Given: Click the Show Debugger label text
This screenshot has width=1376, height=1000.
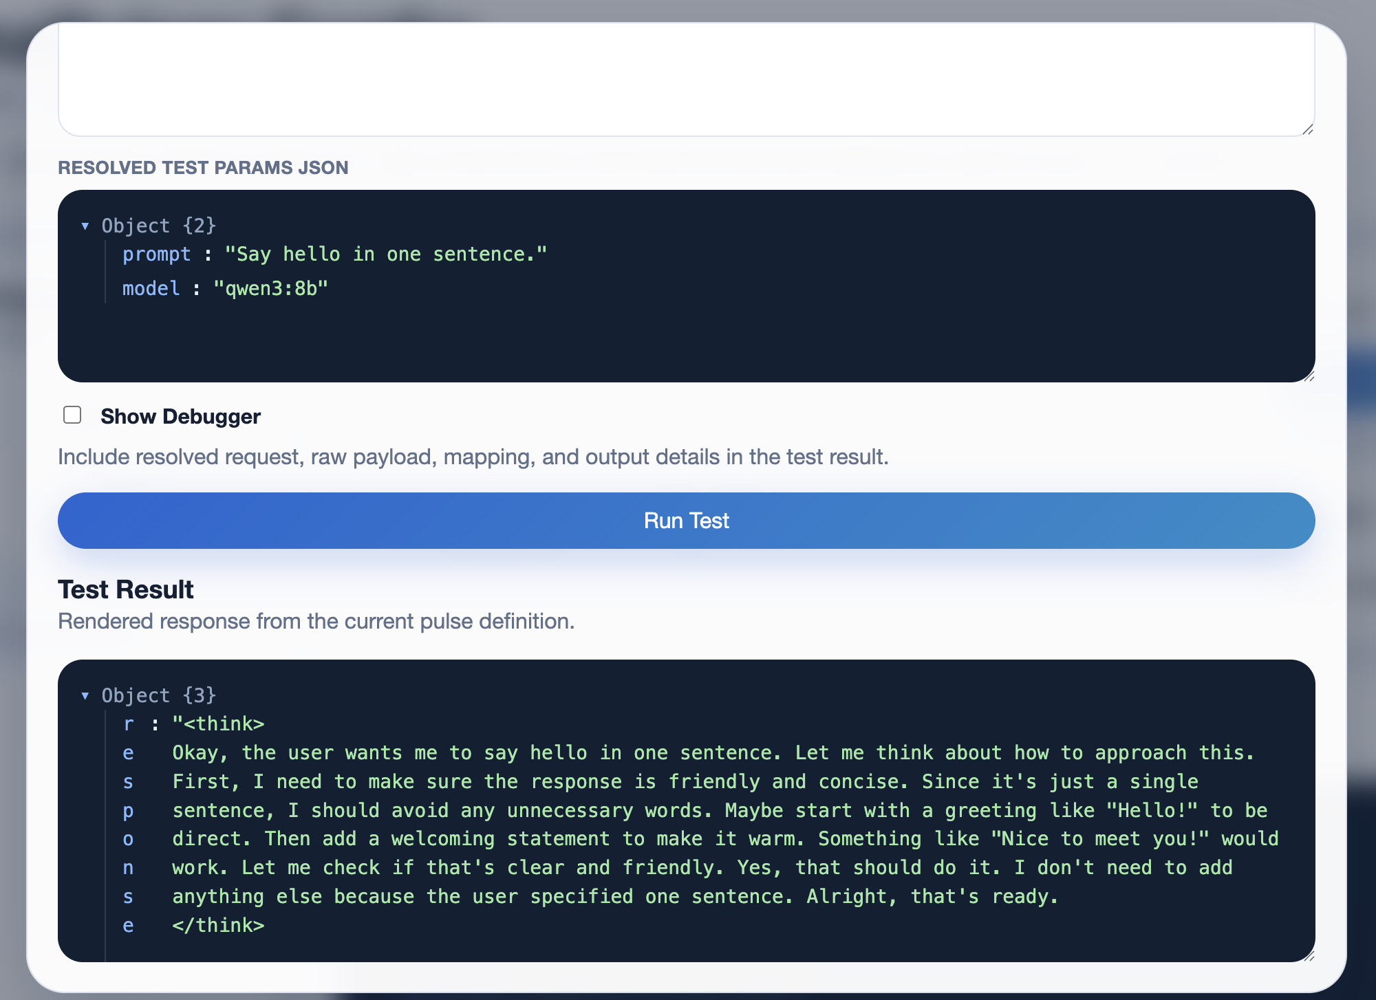Looking at the screenshot, I should [180, 417].
